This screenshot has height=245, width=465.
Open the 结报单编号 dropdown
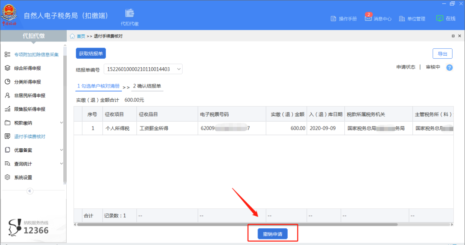tap(143, 69)
